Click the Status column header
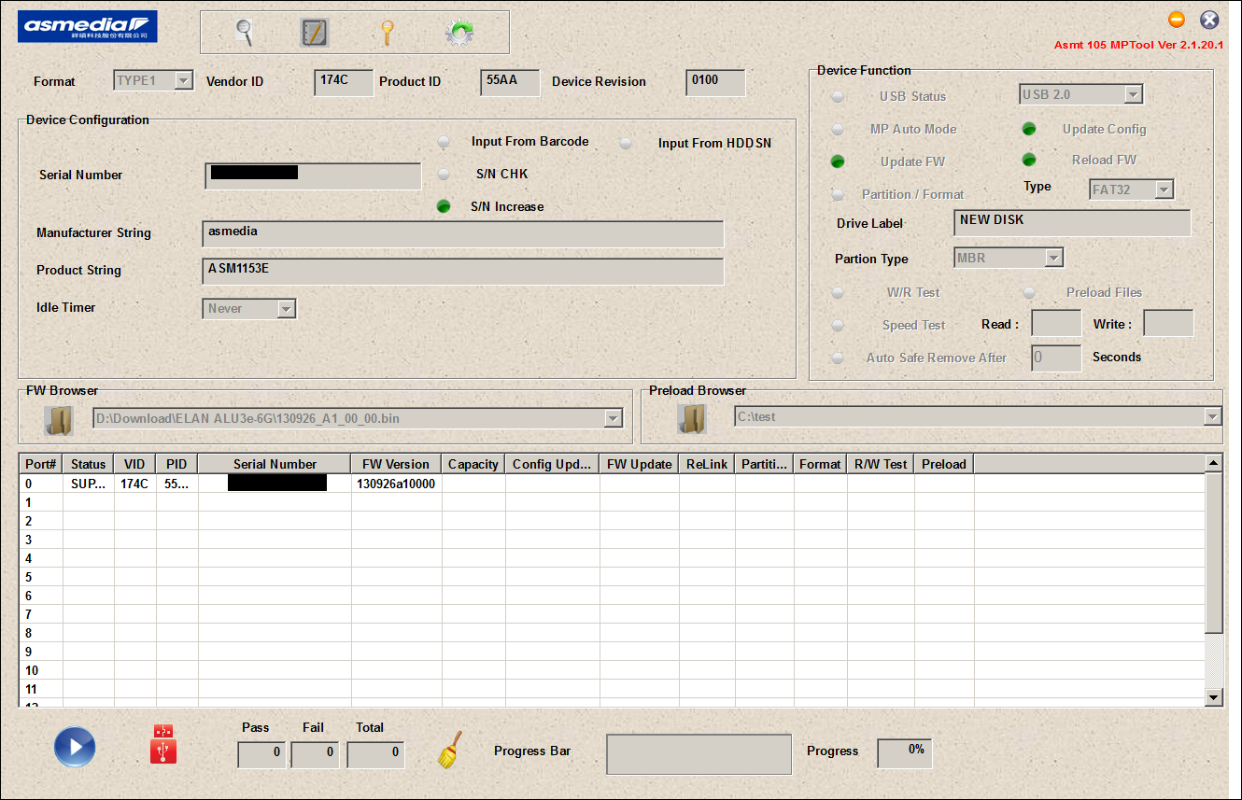Viewport: 1242px width, 800px height. [x=89, y=464]
